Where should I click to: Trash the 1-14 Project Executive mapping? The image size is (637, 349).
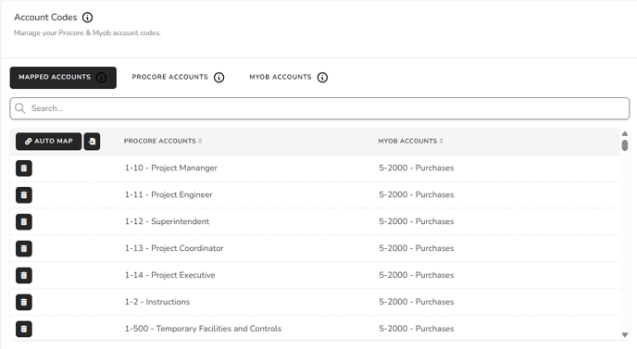(x=24, y=276)
